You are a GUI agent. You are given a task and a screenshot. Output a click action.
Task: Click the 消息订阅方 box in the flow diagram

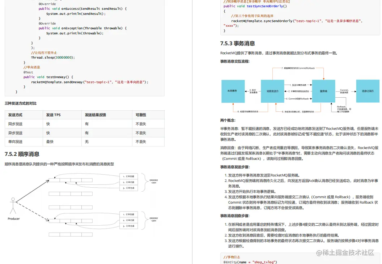(368, 92)
